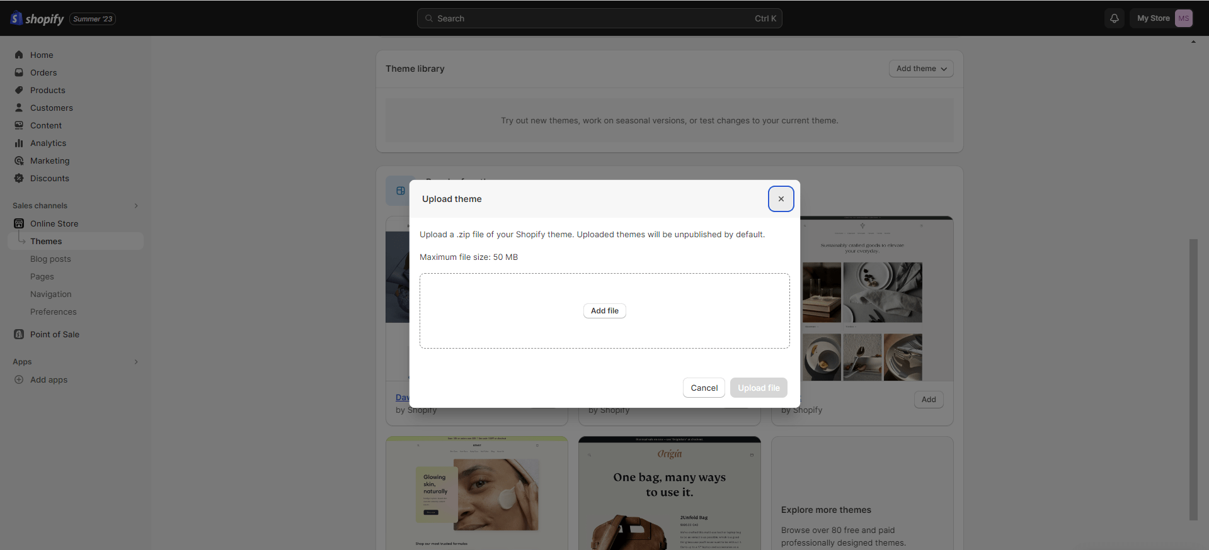Click the Home icon in sidebar
The width and height of the screenshot is (1209, 550).
point(19,55)
